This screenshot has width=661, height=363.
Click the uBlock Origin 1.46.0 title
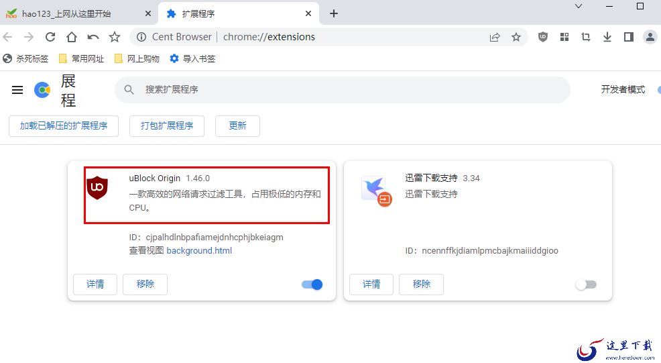(x=170, y=178)
